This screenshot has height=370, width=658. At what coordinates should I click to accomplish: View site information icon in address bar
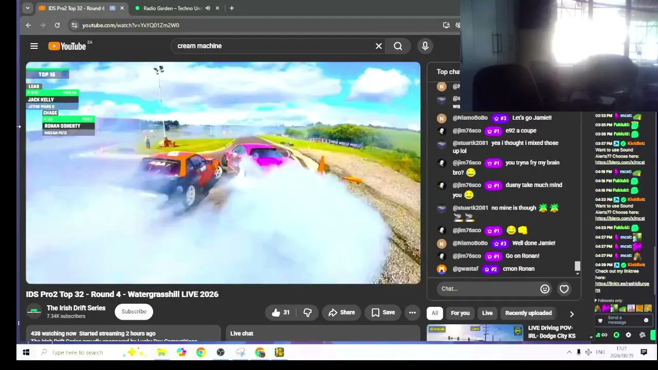click(74, 25)
